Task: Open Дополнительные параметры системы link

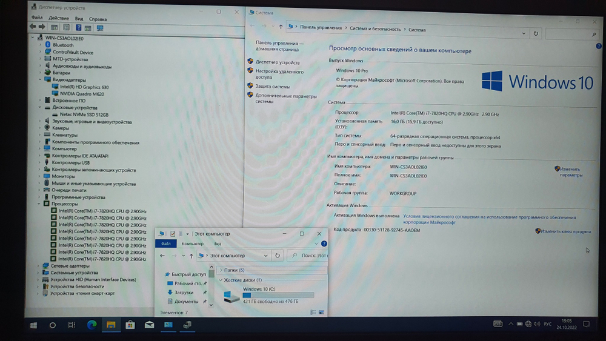Action: tap(286, 99)
